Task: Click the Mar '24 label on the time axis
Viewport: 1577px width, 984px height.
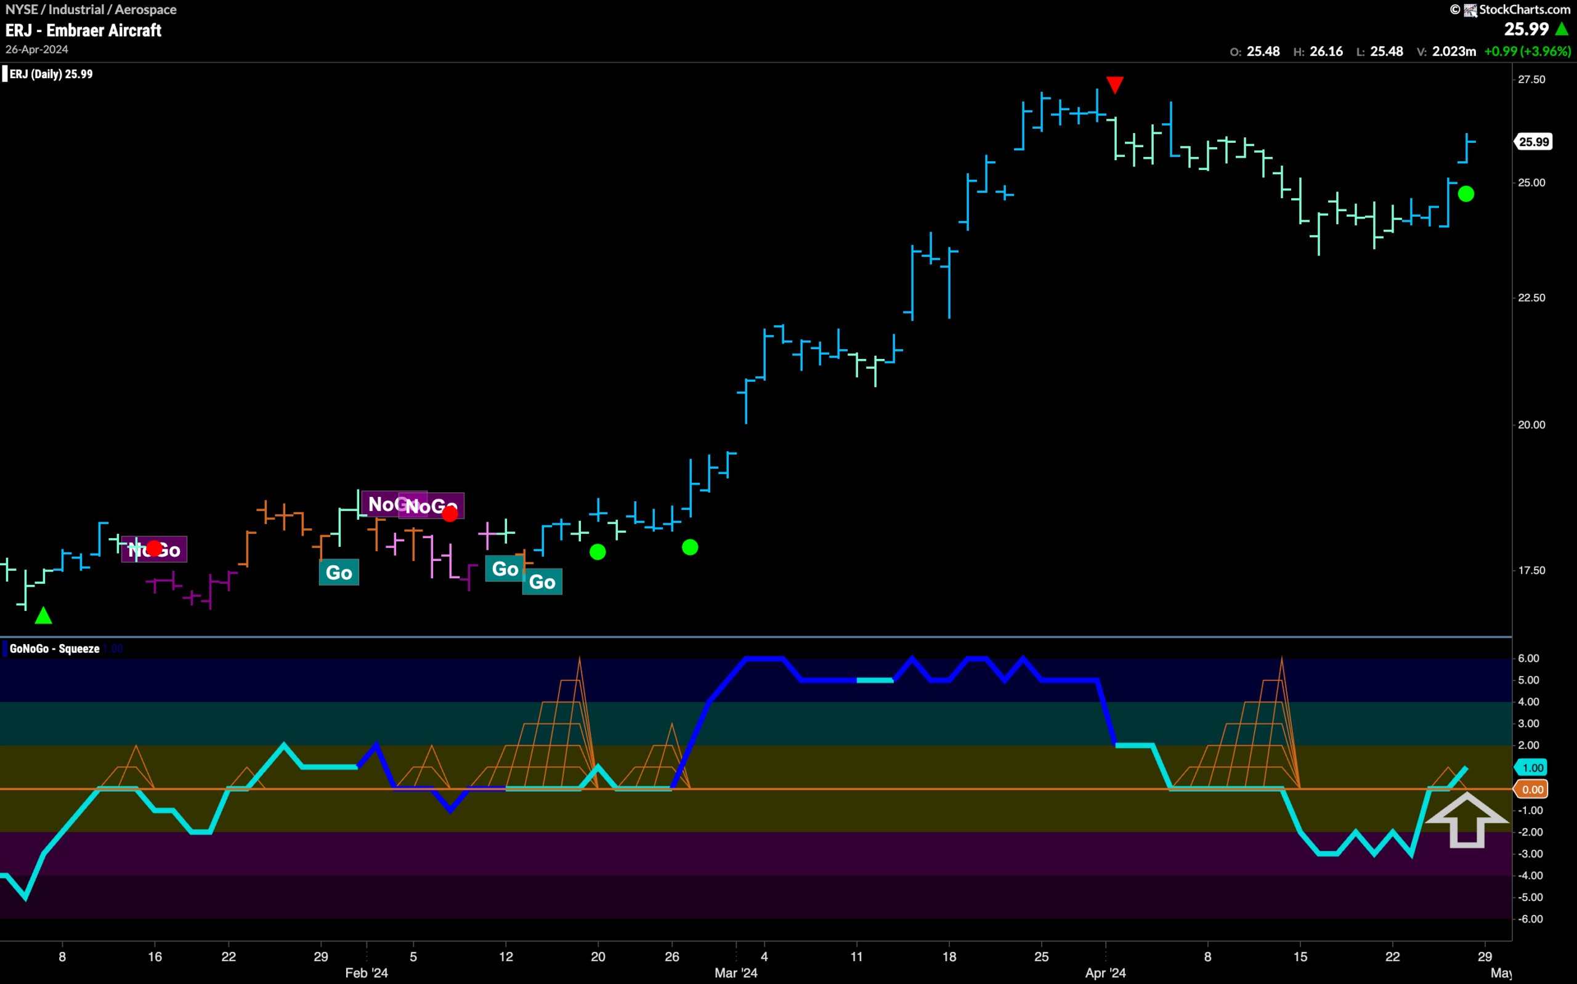Action: 736,973
